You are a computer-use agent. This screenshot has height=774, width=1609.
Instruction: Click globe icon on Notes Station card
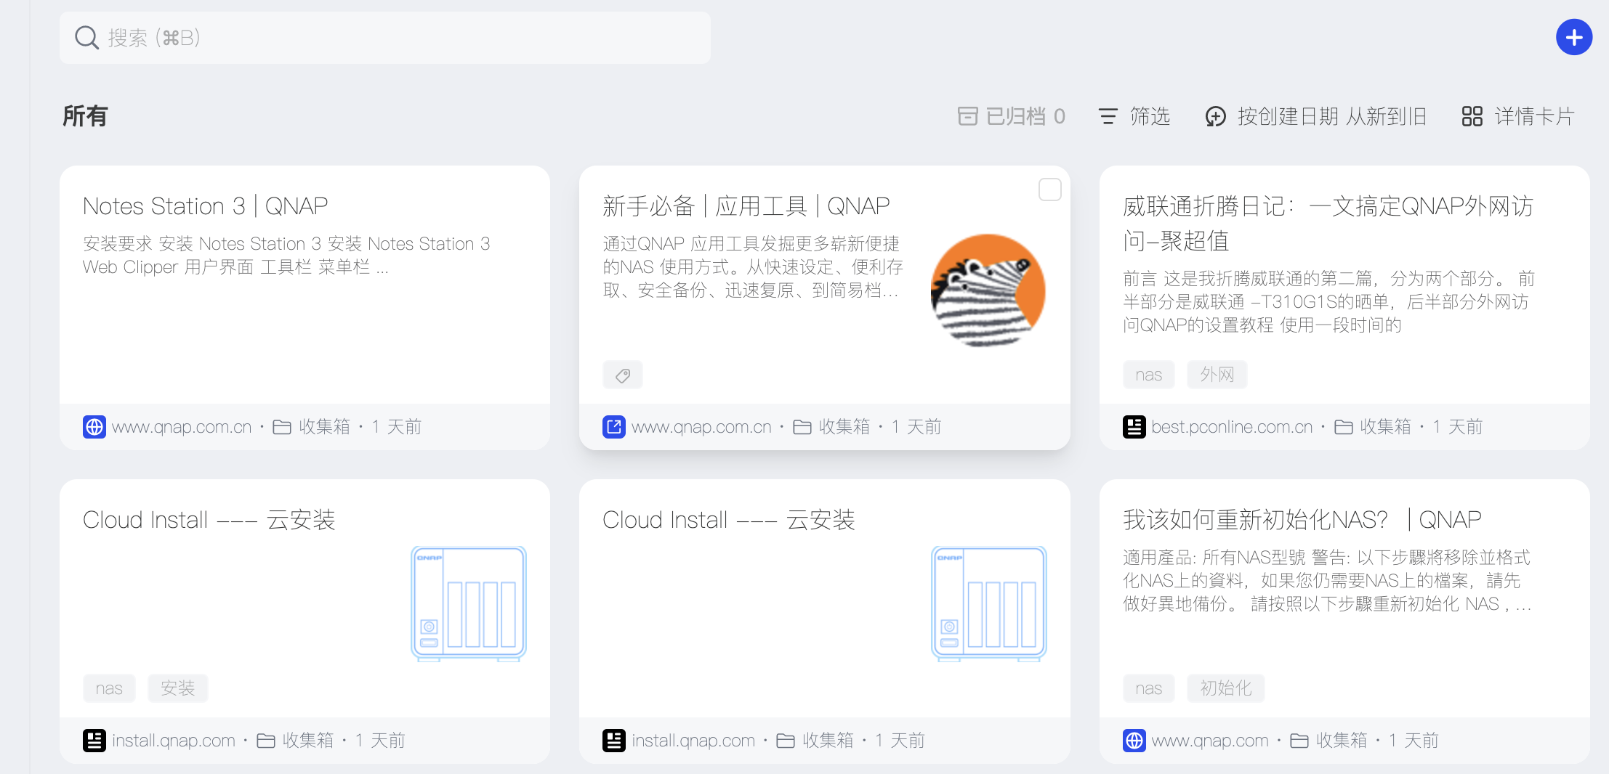(94, 427)
